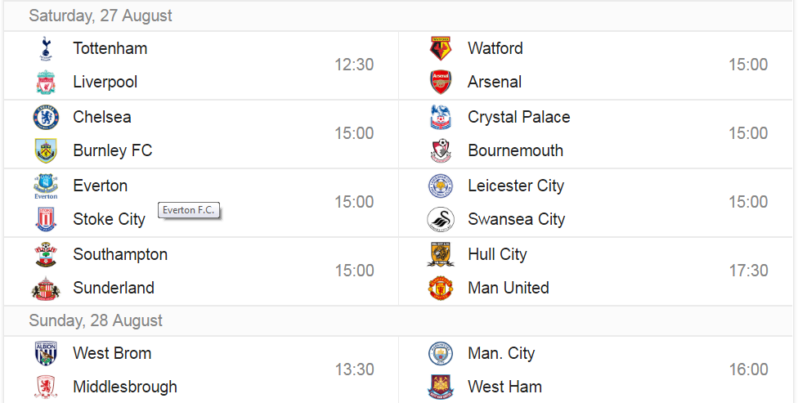
Task: Click the Man. City team name
Action: pos(501,353)
